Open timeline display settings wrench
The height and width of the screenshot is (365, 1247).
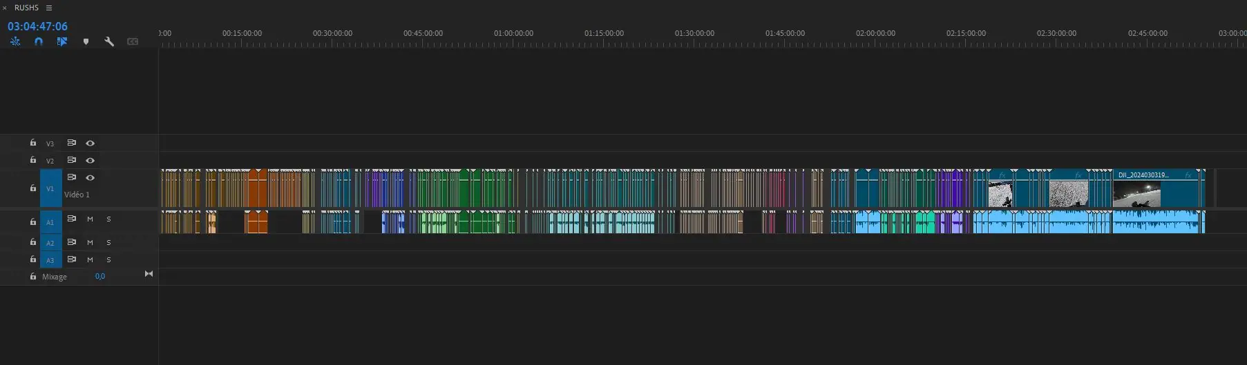109,41
